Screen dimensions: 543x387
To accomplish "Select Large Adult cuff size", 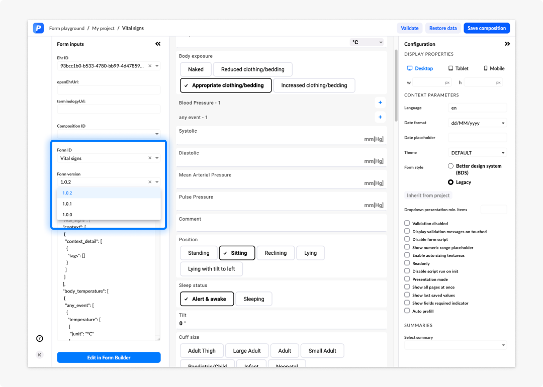I will tap(247, 351).
